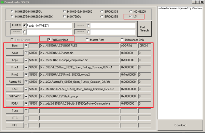Image resolution: width=205 pixels, height=133 pixels.
Task: Uncheck the SHP APP row checkbox
Action: coord(26,96)
